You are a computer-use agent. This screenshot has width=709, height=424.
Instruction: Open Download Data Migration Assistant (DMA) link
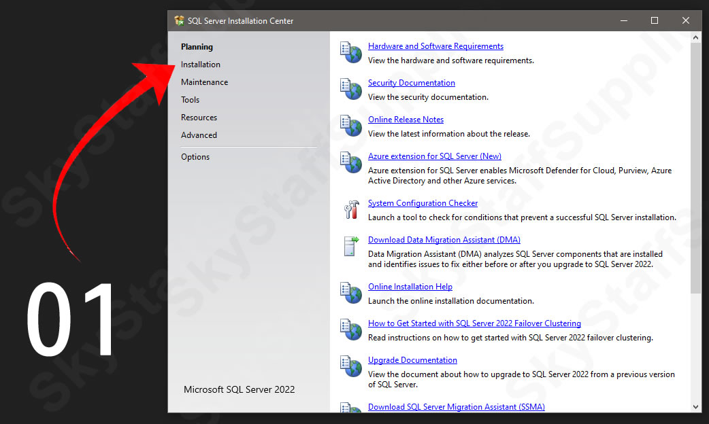444,240
